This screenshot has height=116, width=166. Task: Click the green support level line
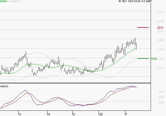143,59
